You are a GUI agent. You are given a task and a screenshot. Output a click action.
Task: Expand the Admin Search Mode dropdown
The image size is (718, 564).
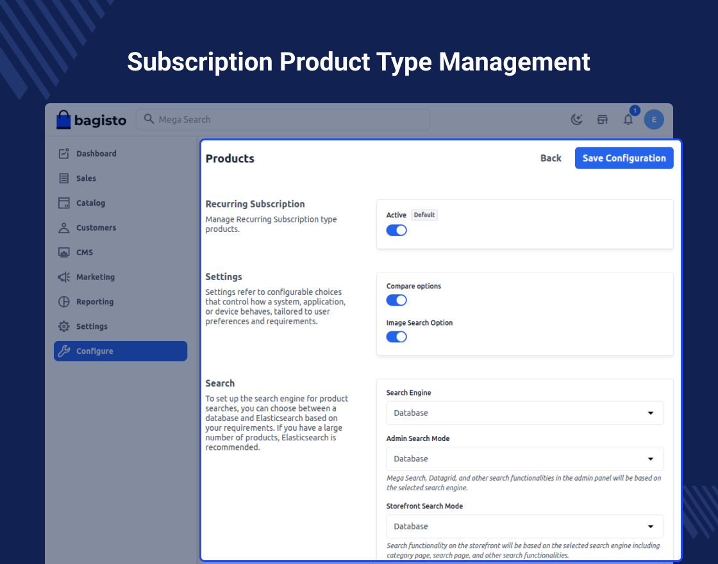524,459
